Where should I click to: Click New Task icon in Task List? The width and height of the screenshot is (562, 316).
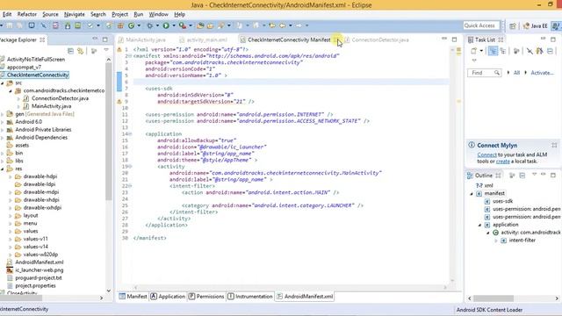(474, 51)
